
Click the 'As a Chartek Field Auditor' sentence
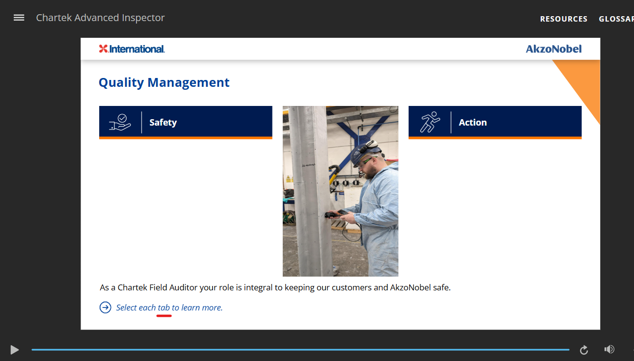[275, 287]
